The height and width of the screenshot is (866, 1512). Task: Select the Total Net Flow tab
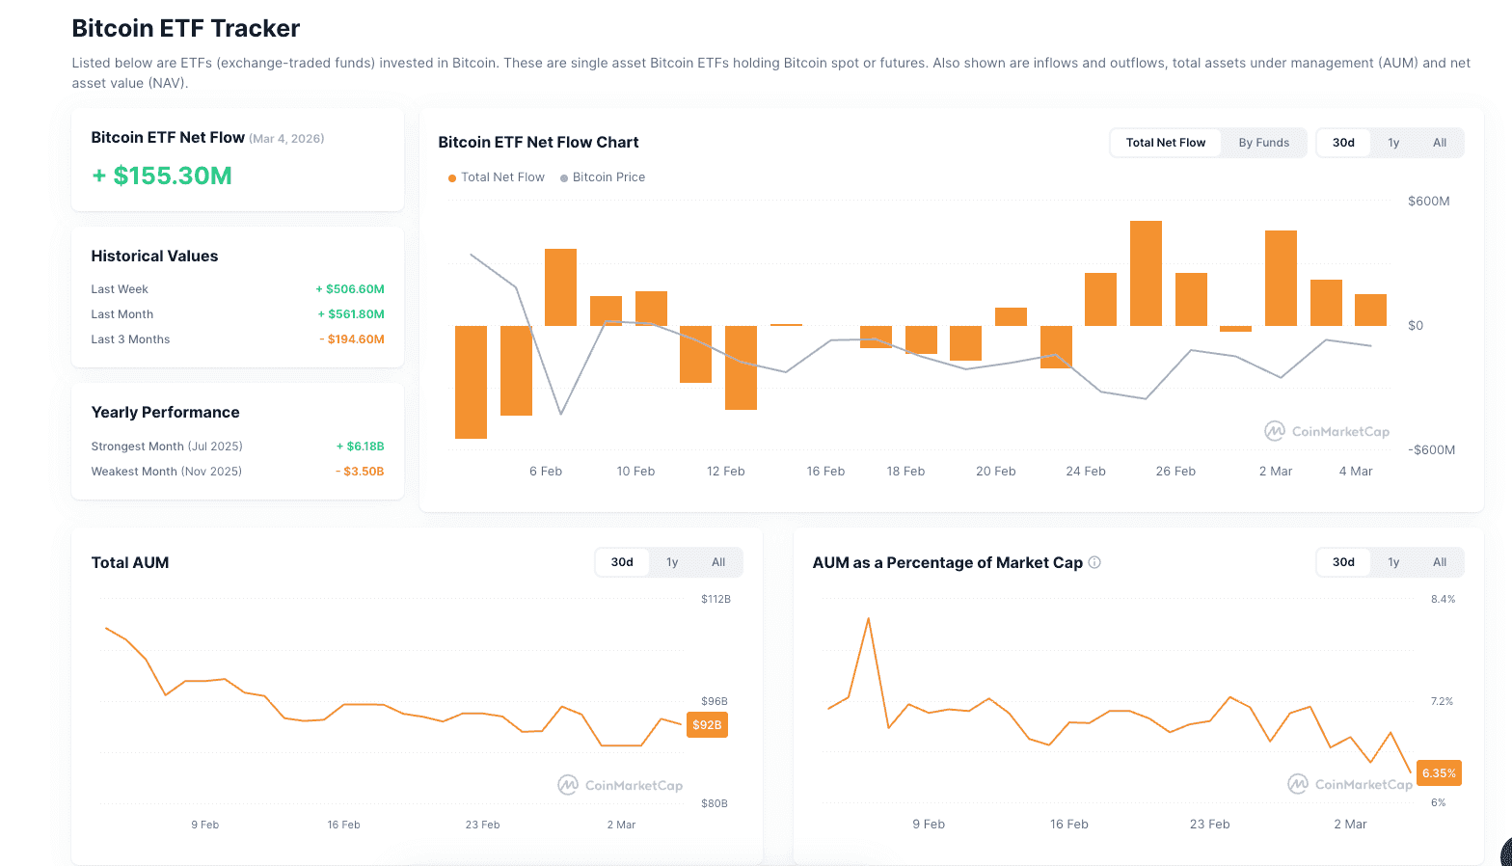click(1165, 143)
